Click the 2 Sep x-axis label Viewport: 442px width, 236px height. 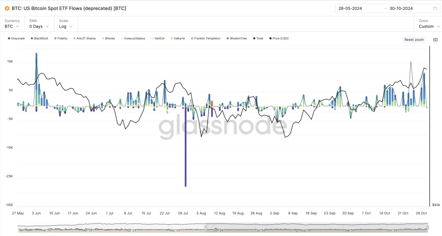275,213
